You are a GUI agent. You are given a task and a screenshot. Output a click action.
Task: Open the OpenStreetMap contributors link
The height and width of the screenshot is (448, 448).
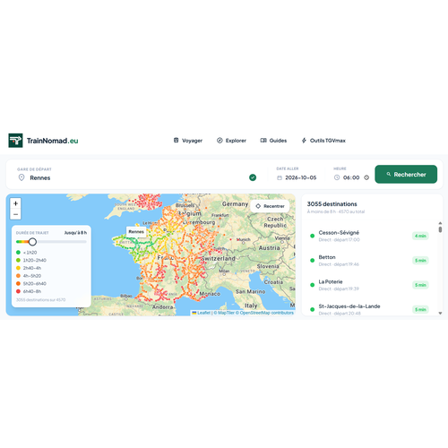coord(264,313)
